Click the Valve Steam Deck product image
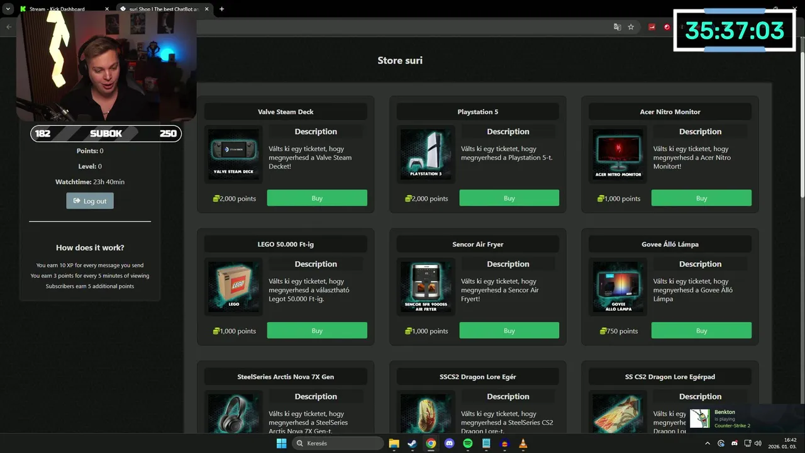Image resolution: width=805 pixels, height=453 pixels. click(233, 154)
